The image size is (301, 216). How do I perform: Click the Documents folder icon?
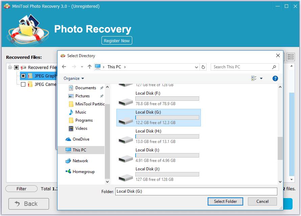pos(71,88)
